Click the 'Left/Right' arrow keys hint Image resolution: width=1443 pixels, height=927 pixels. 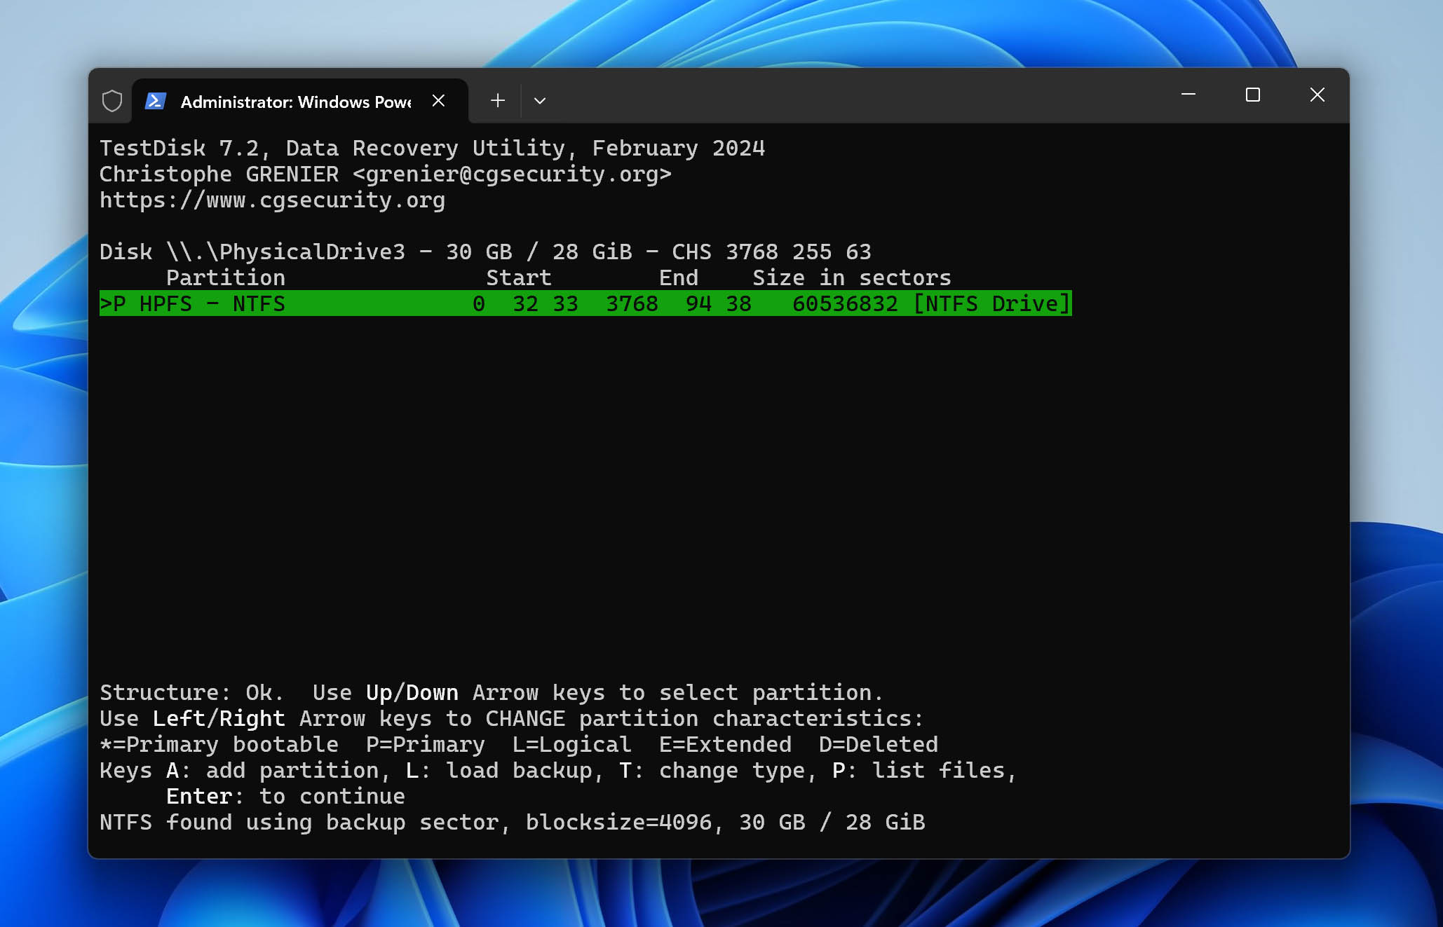pos(219,719)
